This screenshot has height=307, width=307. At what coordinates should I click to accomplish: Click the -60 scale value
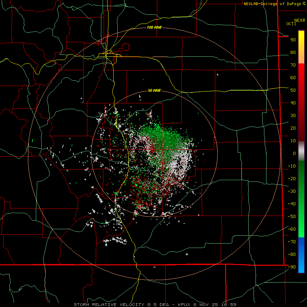(292, 229)
